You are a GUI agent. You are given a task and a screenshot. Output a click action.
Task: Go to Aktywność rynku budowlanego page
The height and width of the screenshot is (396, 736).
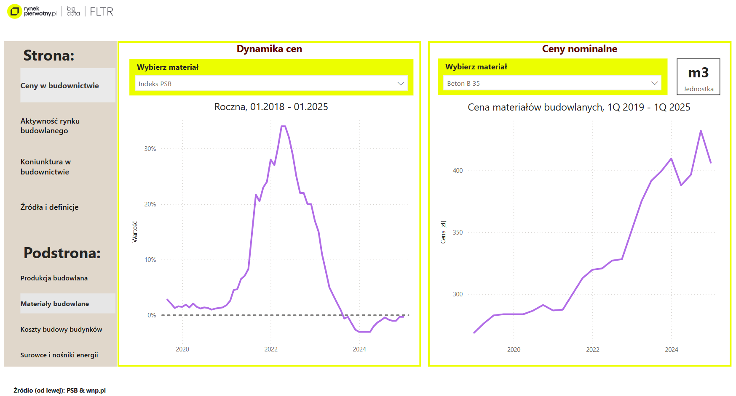pos(50,126)
